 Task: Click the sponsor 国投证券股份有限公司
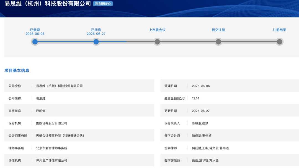pyautogui.click(x=51, y=123)
